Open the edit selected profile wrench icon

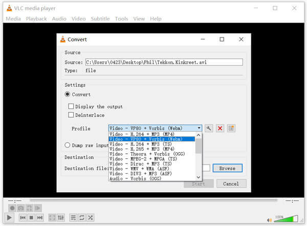coord(209,128)
